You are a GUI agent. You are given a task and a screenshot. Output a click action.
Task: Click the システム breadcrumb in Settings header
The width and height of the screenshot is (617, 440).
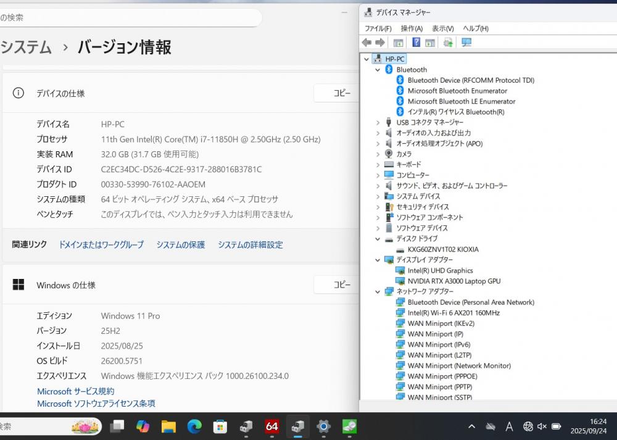click(26, 48)
